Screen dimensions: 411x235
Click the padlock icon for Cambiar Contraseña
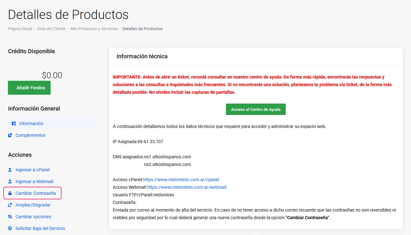[10, 193]
